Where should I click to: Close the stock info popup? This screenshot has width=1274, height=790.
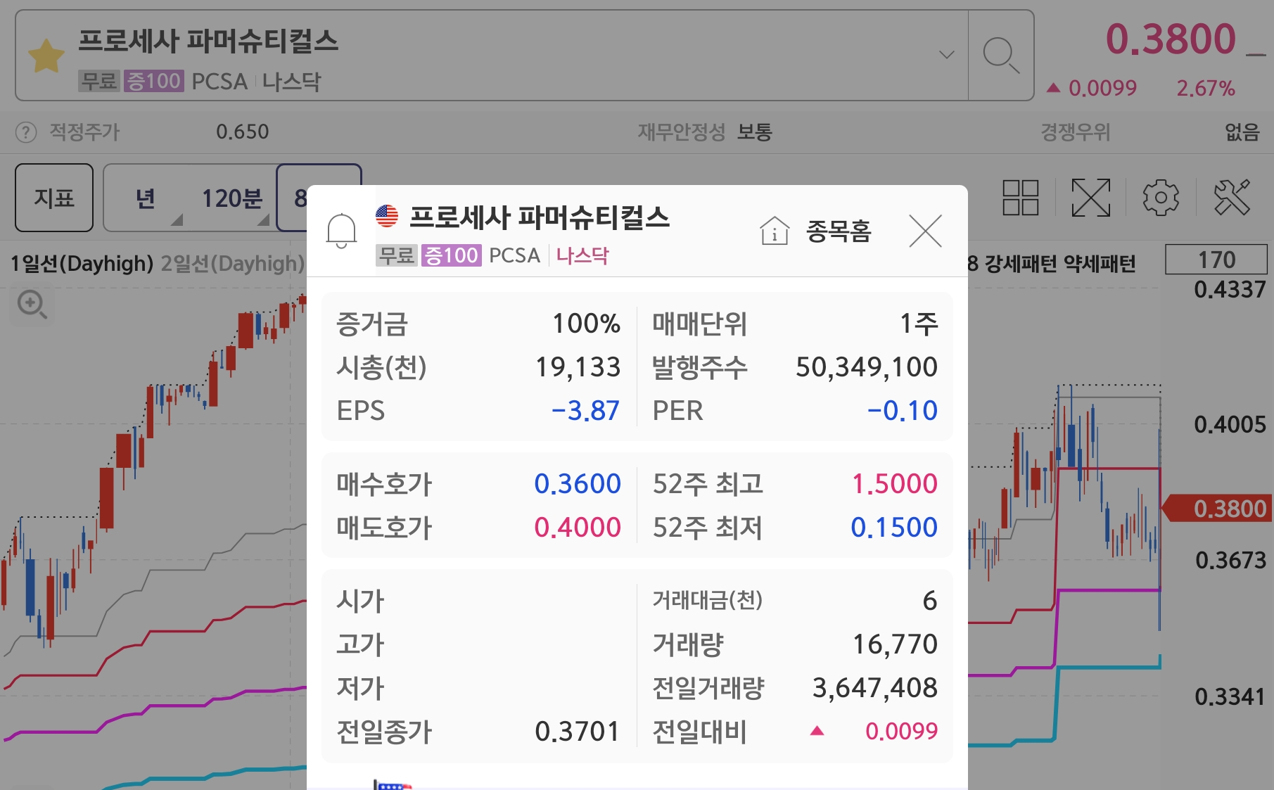[x=925, y=231]
